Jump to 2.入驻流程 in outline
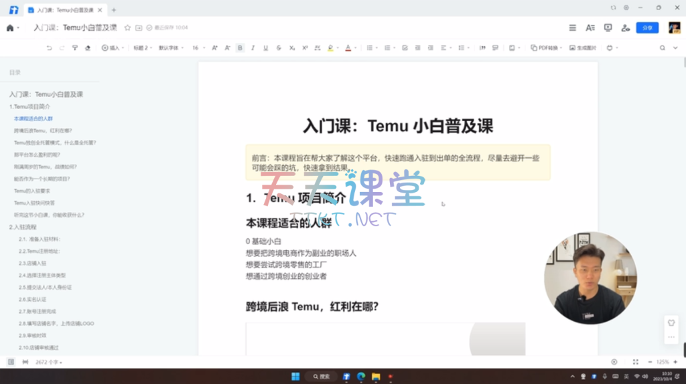Viewport: 686px width, 384px height. 24,227
